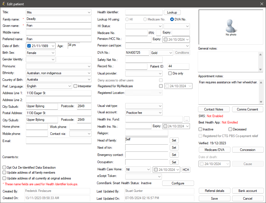Open the health insurance fund browse (...) button

click(x=187, y=119)
